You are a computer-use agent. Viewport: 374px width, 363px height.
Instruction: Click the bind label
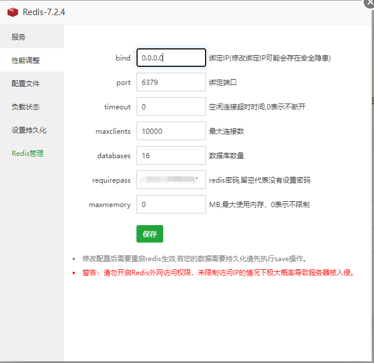(x=123, y=58)
